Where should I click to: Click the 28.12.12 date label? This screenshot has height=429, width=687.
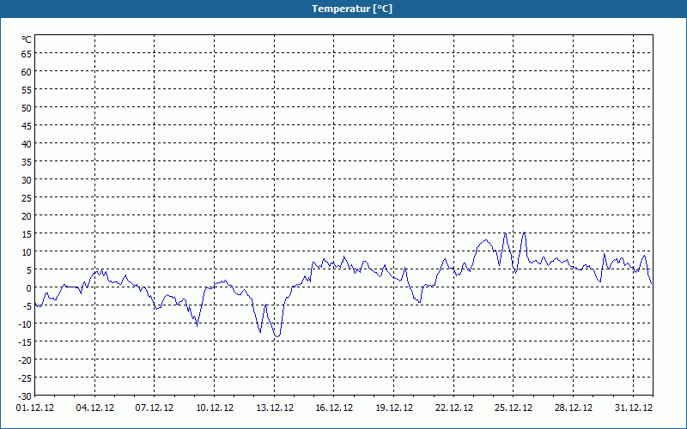(574, 408)
